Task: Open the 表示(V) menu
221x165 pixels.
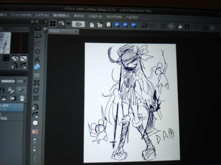Action: point(79,16)
